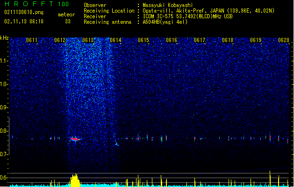The width and height of the screenshot is (294, 187).
Task: Click the 'Receiving Location' field label
Action: click(109, 11)
